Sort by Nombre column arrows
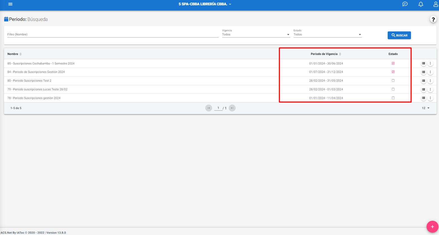This screenshot has height=235, width=439. [20, 54]
